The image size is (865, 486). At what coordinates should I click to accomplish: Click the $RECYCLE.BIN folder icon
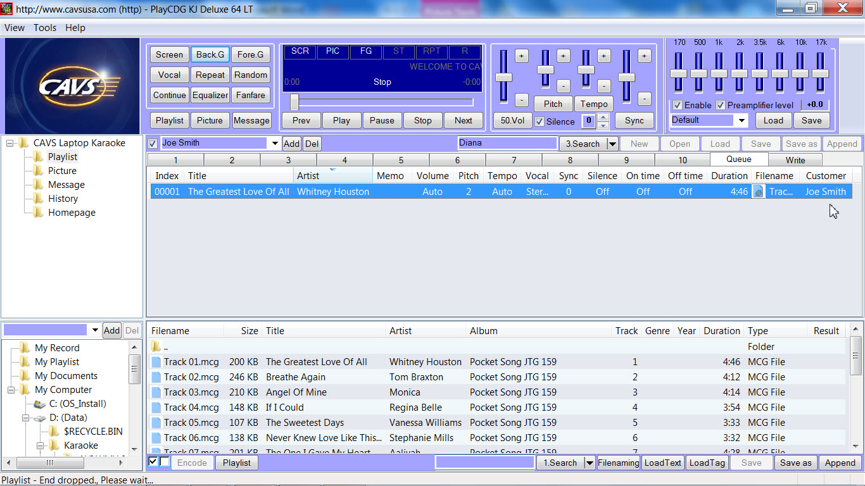click(54, 432)
